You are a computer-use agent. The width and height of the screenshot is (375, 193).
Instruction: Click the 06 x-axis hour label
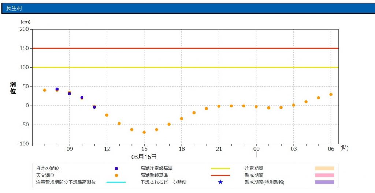[x=331, y=149]
